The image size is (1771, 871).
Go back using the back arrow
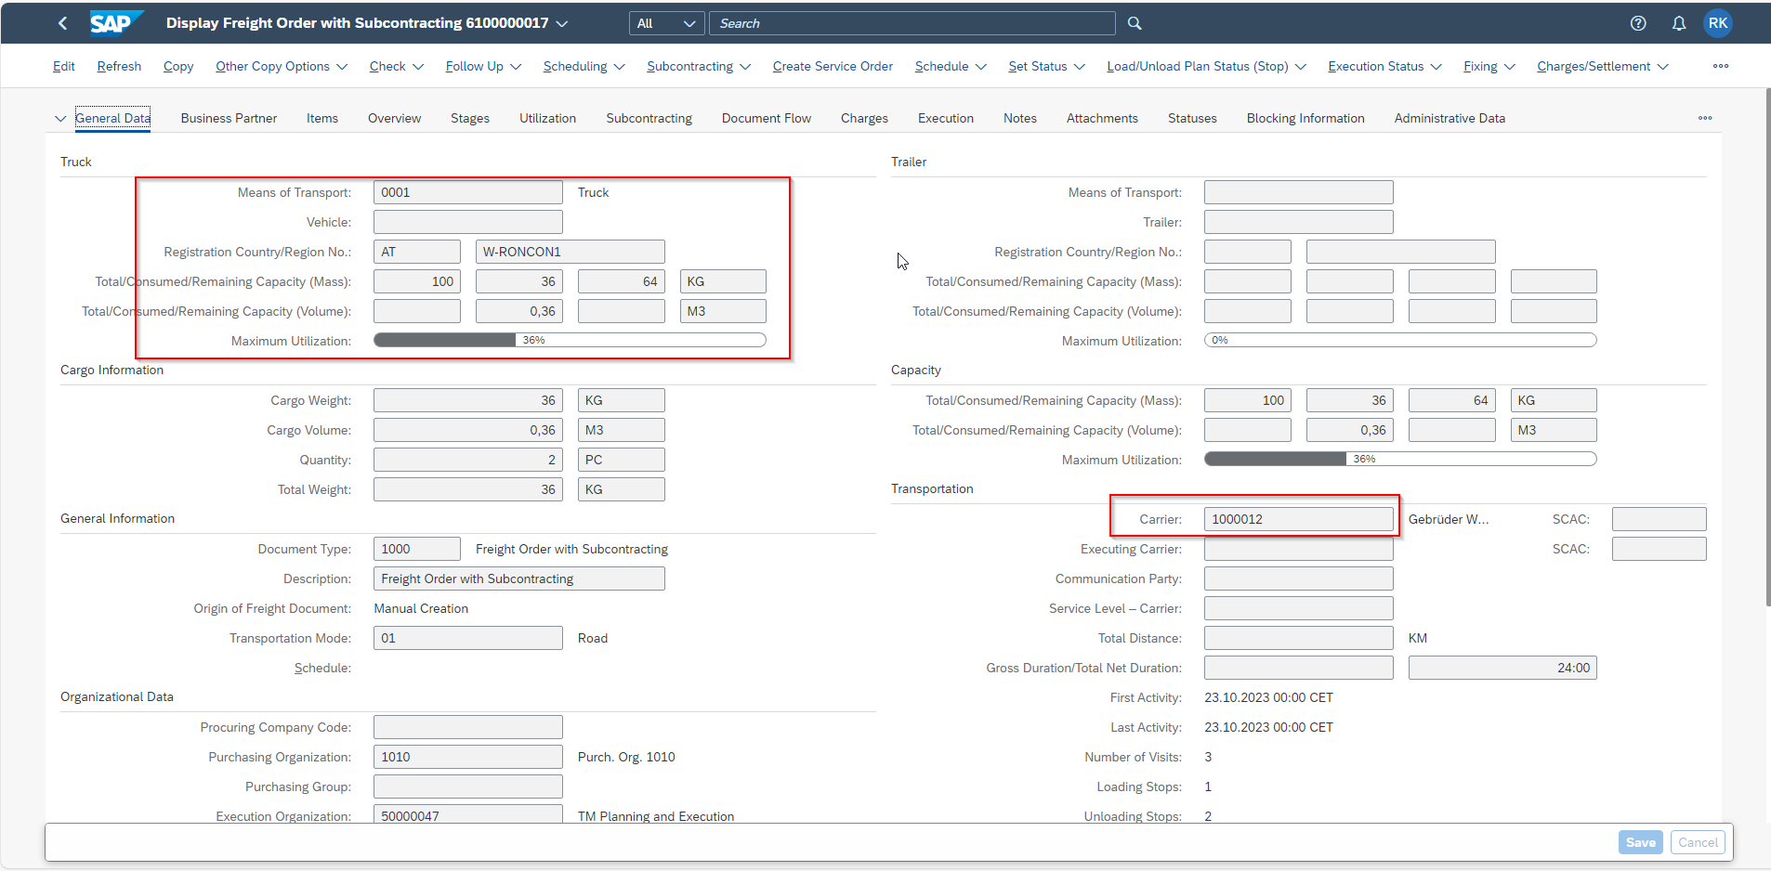(x=62, y=23)
